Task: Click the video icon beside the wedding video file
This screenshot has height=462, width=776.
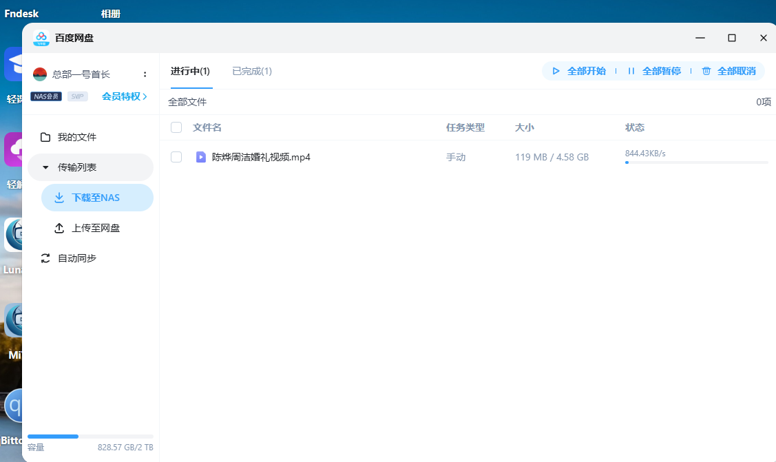Action: pyautogui.click(x=200, y=157)
